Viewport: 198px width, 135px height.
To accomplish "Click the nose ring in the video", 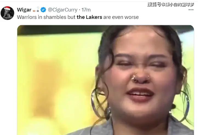I will 133,77.
